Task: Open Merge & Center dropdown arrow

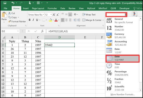Action: pyautogui.click(x=103, y=20)
